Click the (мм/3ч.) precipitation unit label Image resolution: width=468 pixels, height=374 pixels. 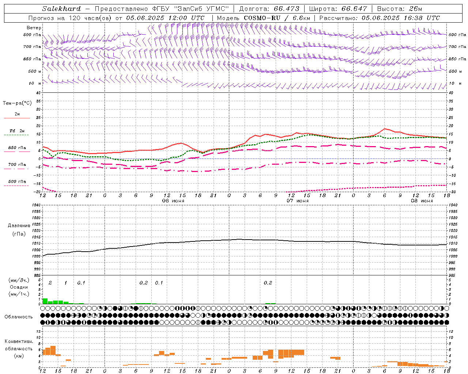point(19,280)
